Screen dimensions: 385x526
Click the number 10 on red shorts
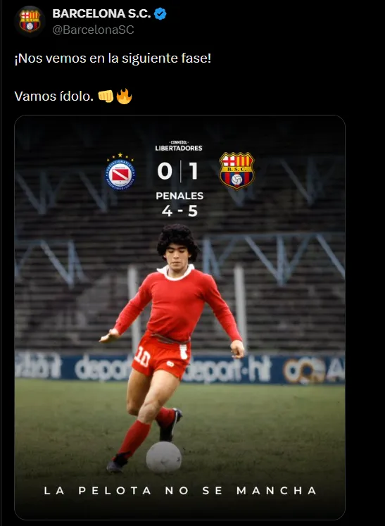coord(142,356)
